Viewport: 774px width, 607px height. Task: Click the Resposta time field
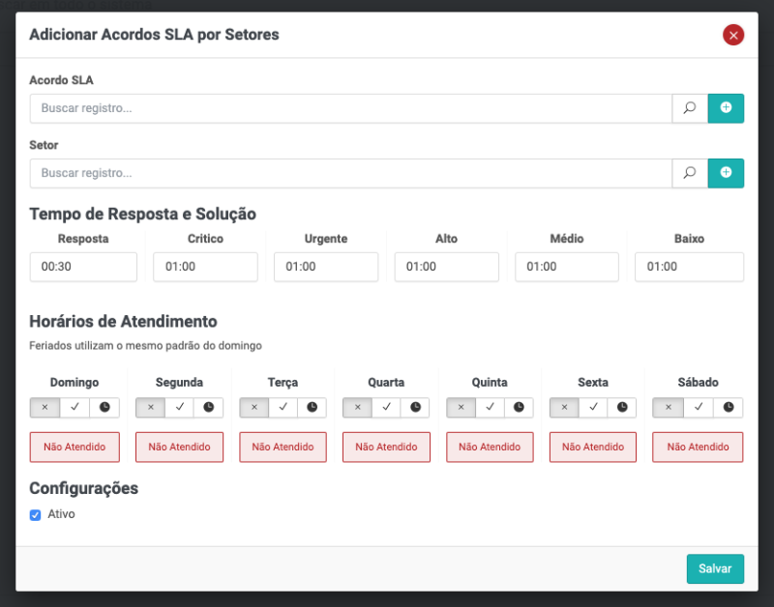point(83,267)
